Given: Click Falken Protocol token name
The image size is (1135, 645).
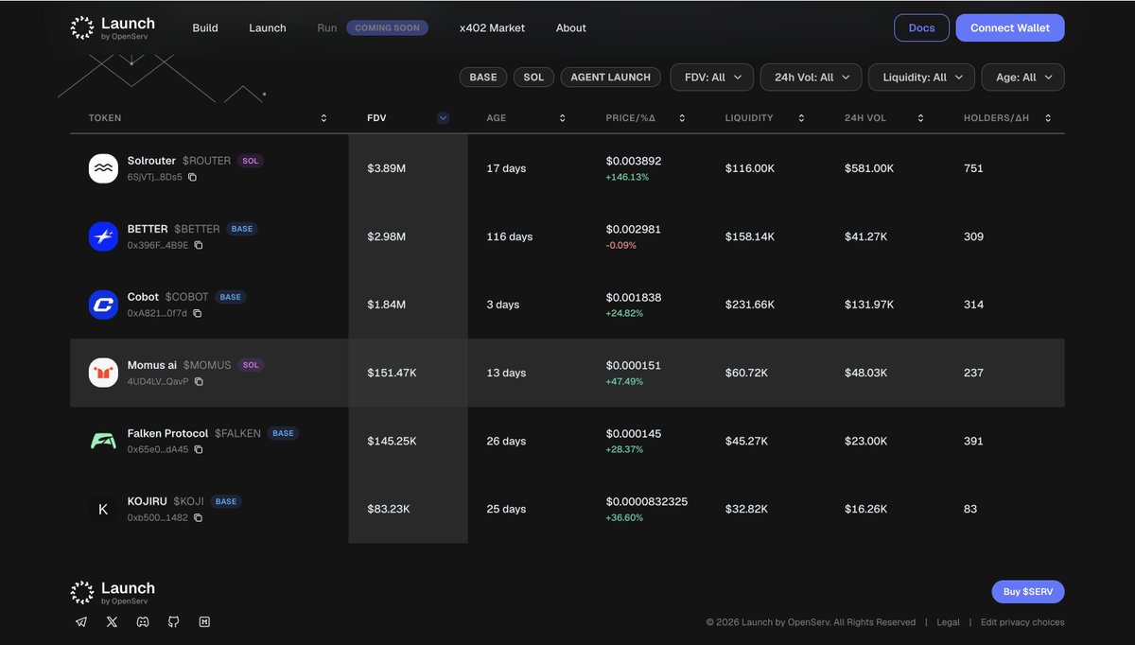Looking at the screenshot, I should click(x=167, y=433).
